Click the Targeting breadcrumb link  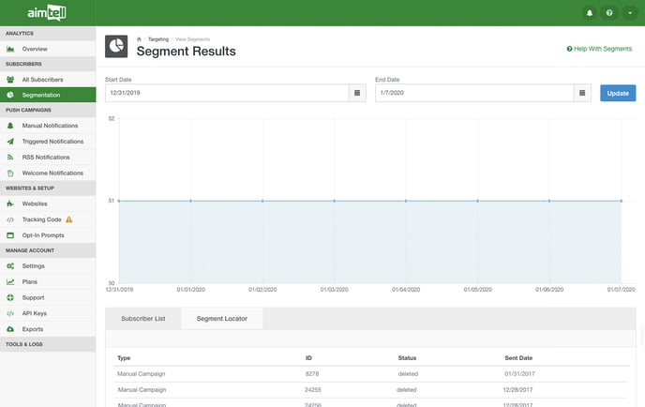(x=158, y=39)
